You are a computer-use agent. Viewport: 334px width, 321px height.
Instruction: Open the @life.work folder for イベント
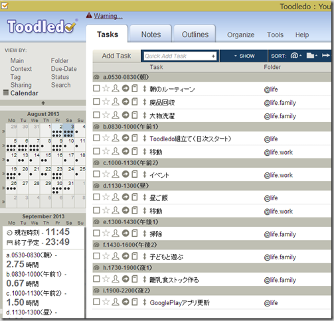(x=278, y=175)
